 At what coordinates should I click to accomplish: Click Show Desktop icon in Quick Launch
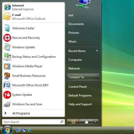18,130
